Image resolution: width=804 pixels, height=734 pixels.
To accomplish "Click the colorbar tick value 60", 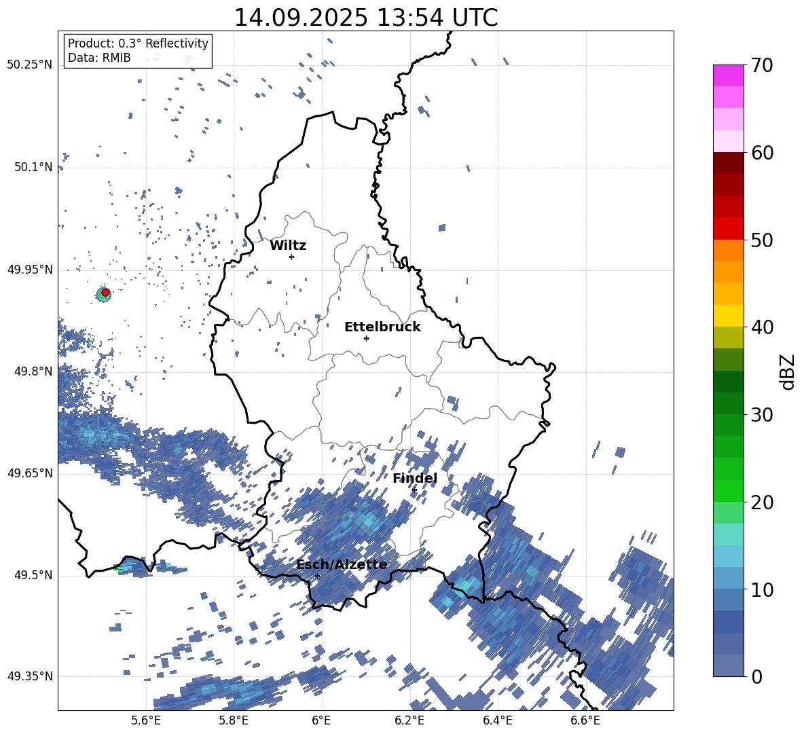I will click(x=763, y=153).
